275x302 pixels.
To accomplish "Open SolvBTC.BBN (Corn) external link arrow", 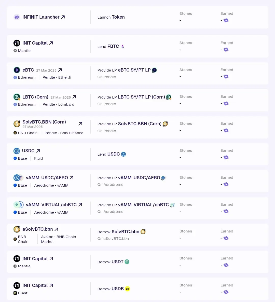I will 80,124.
